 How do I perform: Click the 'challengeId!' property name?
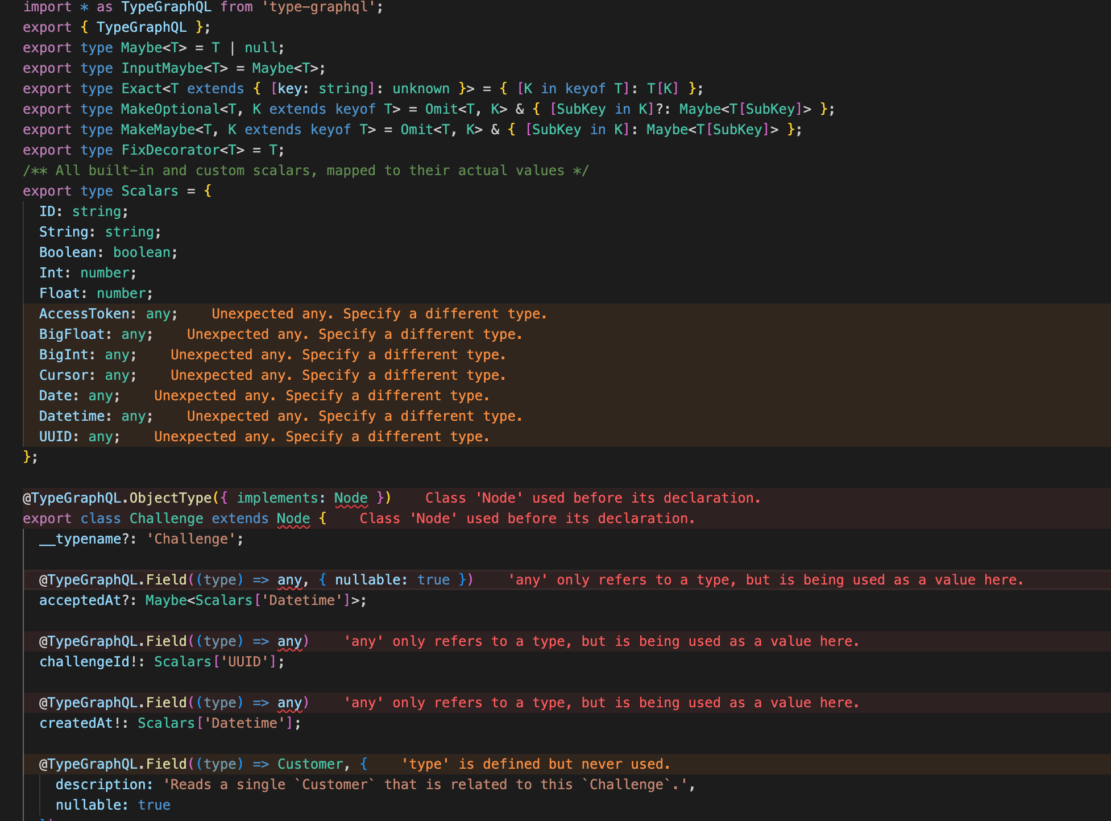coord(89,662)
